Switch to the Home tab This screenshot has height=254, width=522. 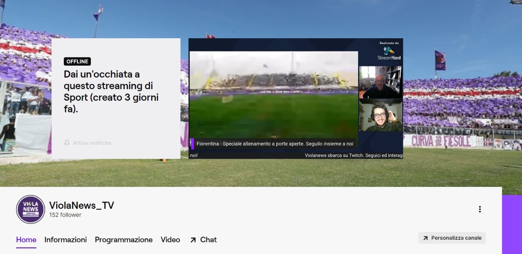click(x=26, y=240)
